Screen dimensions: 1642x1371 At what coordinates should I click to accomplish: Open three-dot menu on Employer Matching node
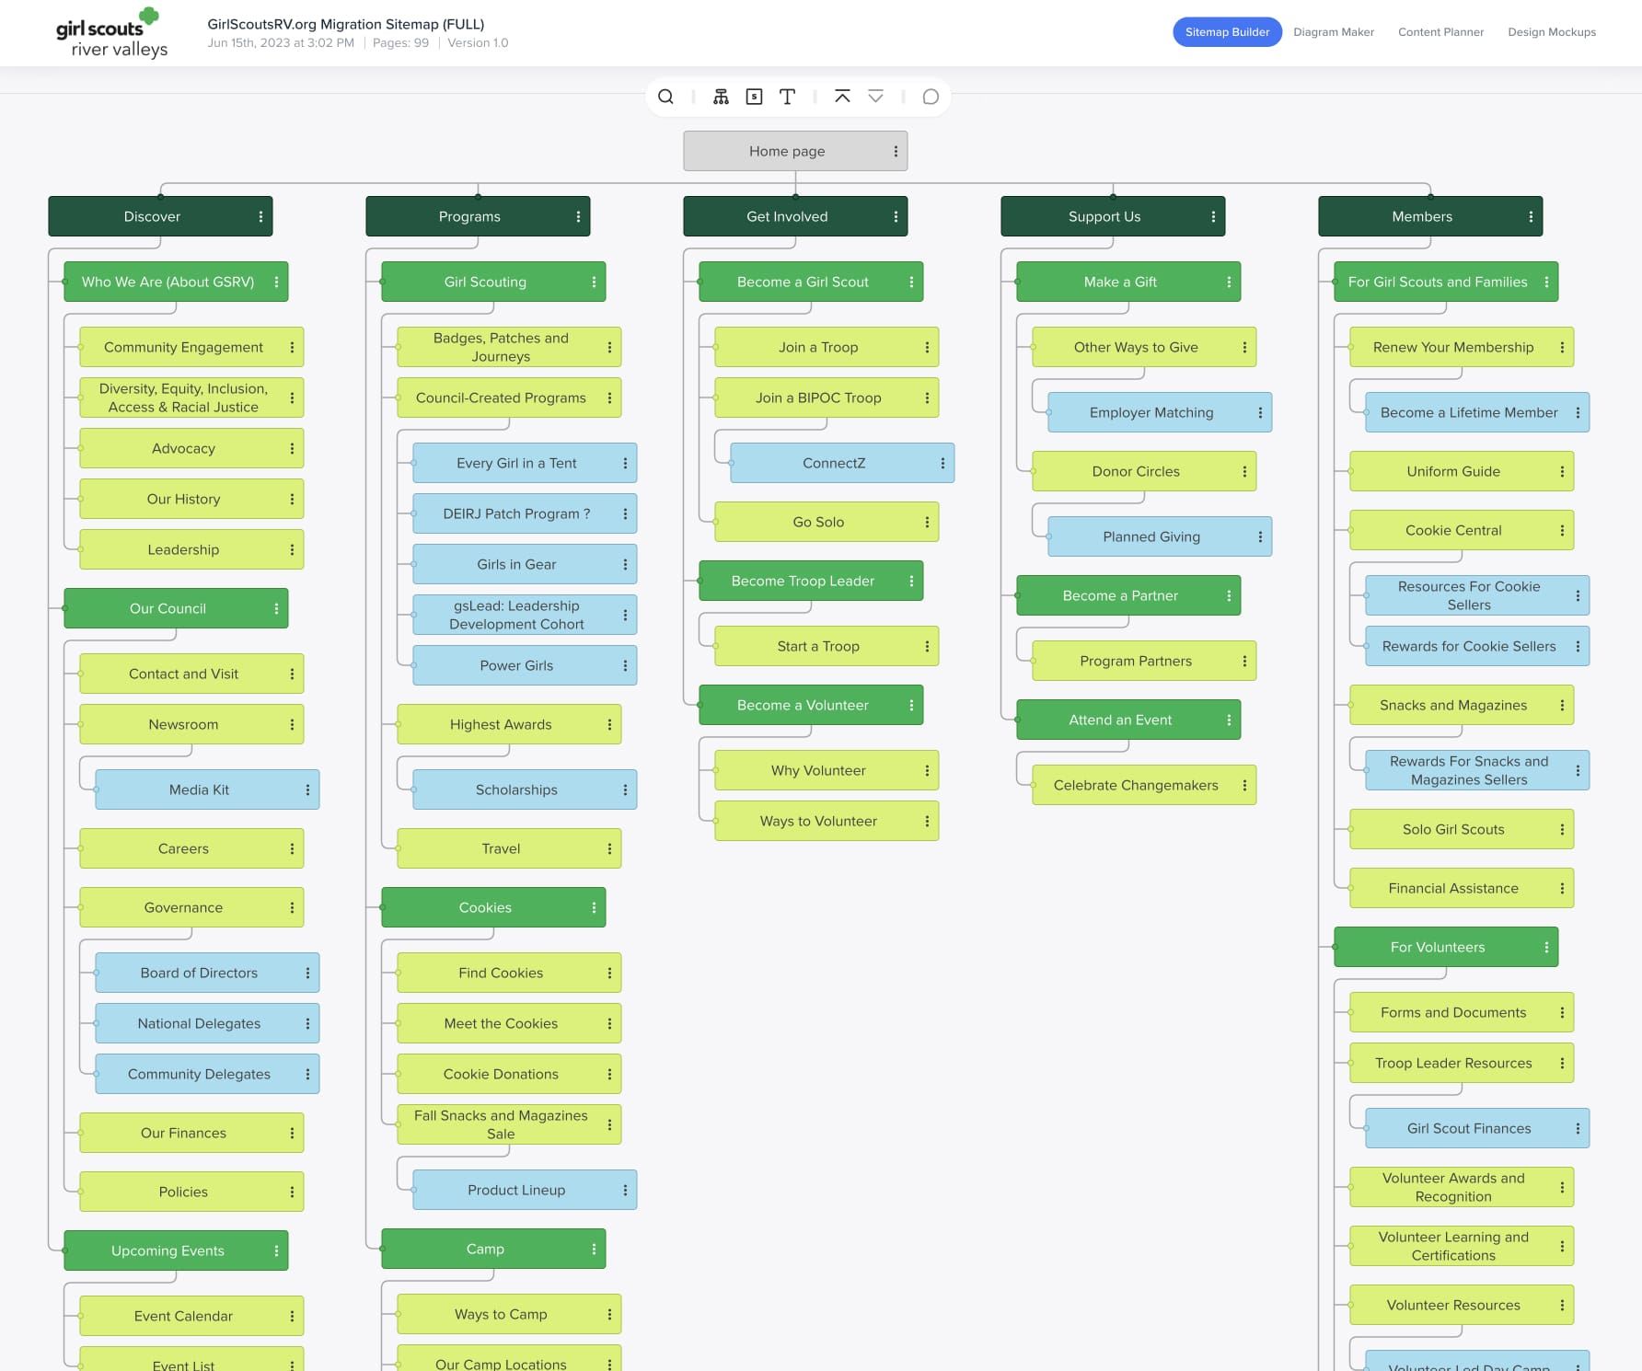(x=1260, y=412)
